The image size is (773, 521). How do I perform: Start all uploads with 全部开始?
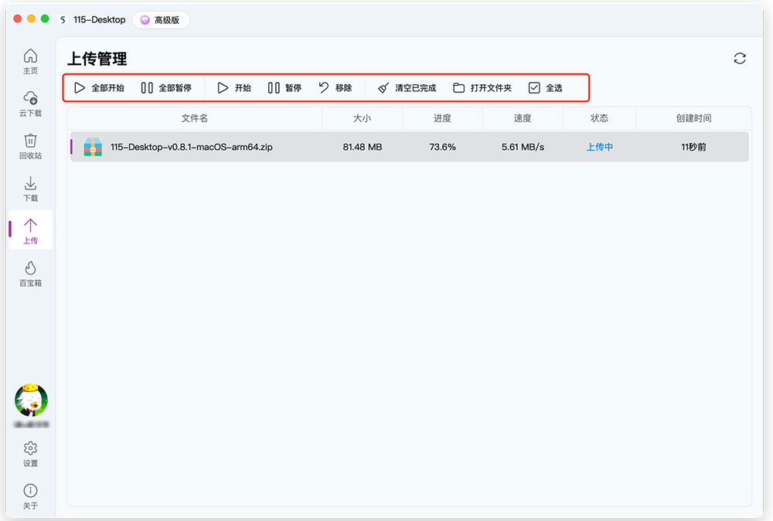[x=99, y=88]
